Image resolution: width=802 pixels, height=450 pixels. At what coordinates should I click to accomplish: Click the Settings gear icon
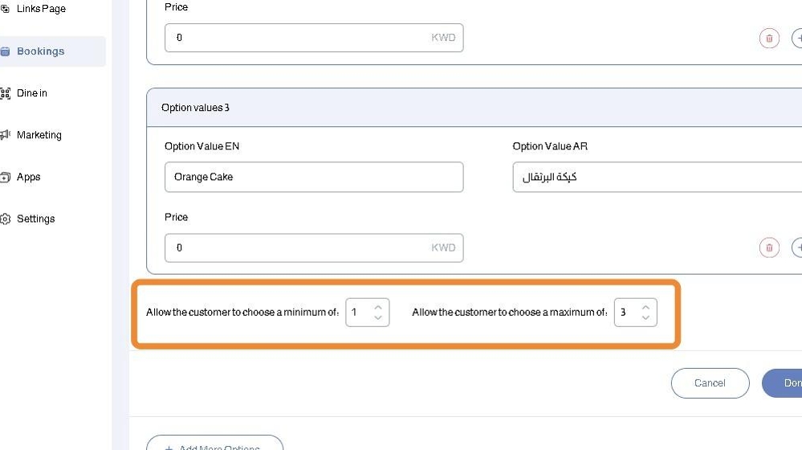[6, 219]
